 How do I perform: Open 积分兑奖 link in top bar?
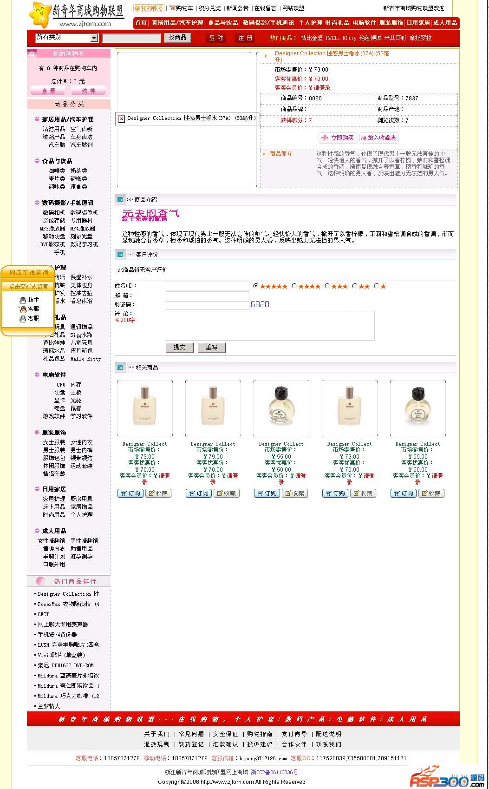click(x=210, y=8)
